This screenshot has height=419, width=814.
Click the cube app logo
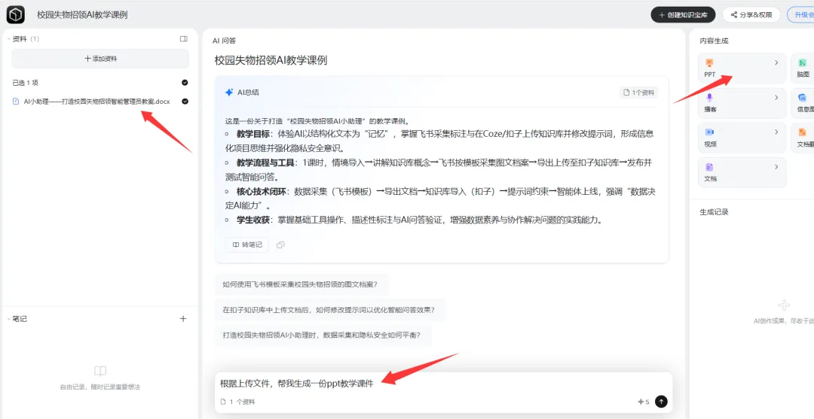15,15
